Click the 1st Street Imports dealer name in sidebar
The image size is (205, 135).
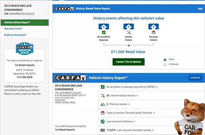point(25,65)
